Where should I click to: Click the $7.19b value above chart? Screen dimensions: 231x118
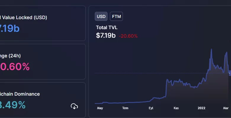[x=106, y=36]
